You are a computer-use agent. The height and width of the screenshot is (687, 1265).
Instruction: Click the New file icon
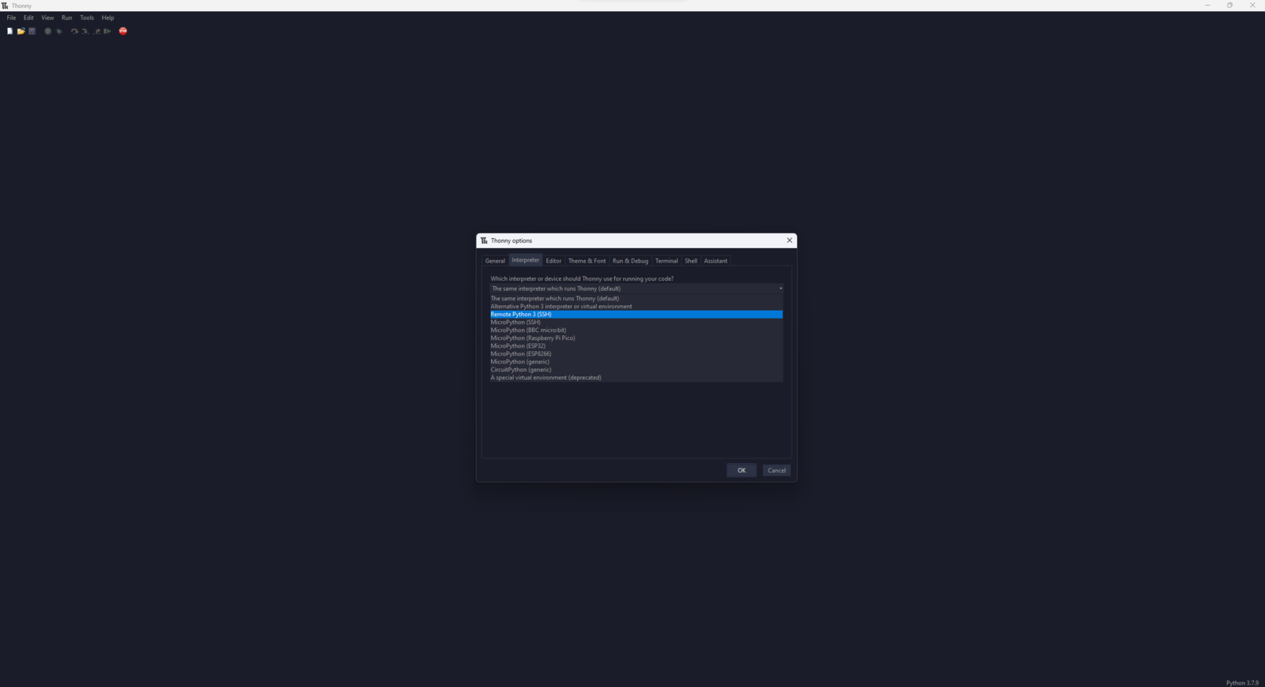pos(9,32)
